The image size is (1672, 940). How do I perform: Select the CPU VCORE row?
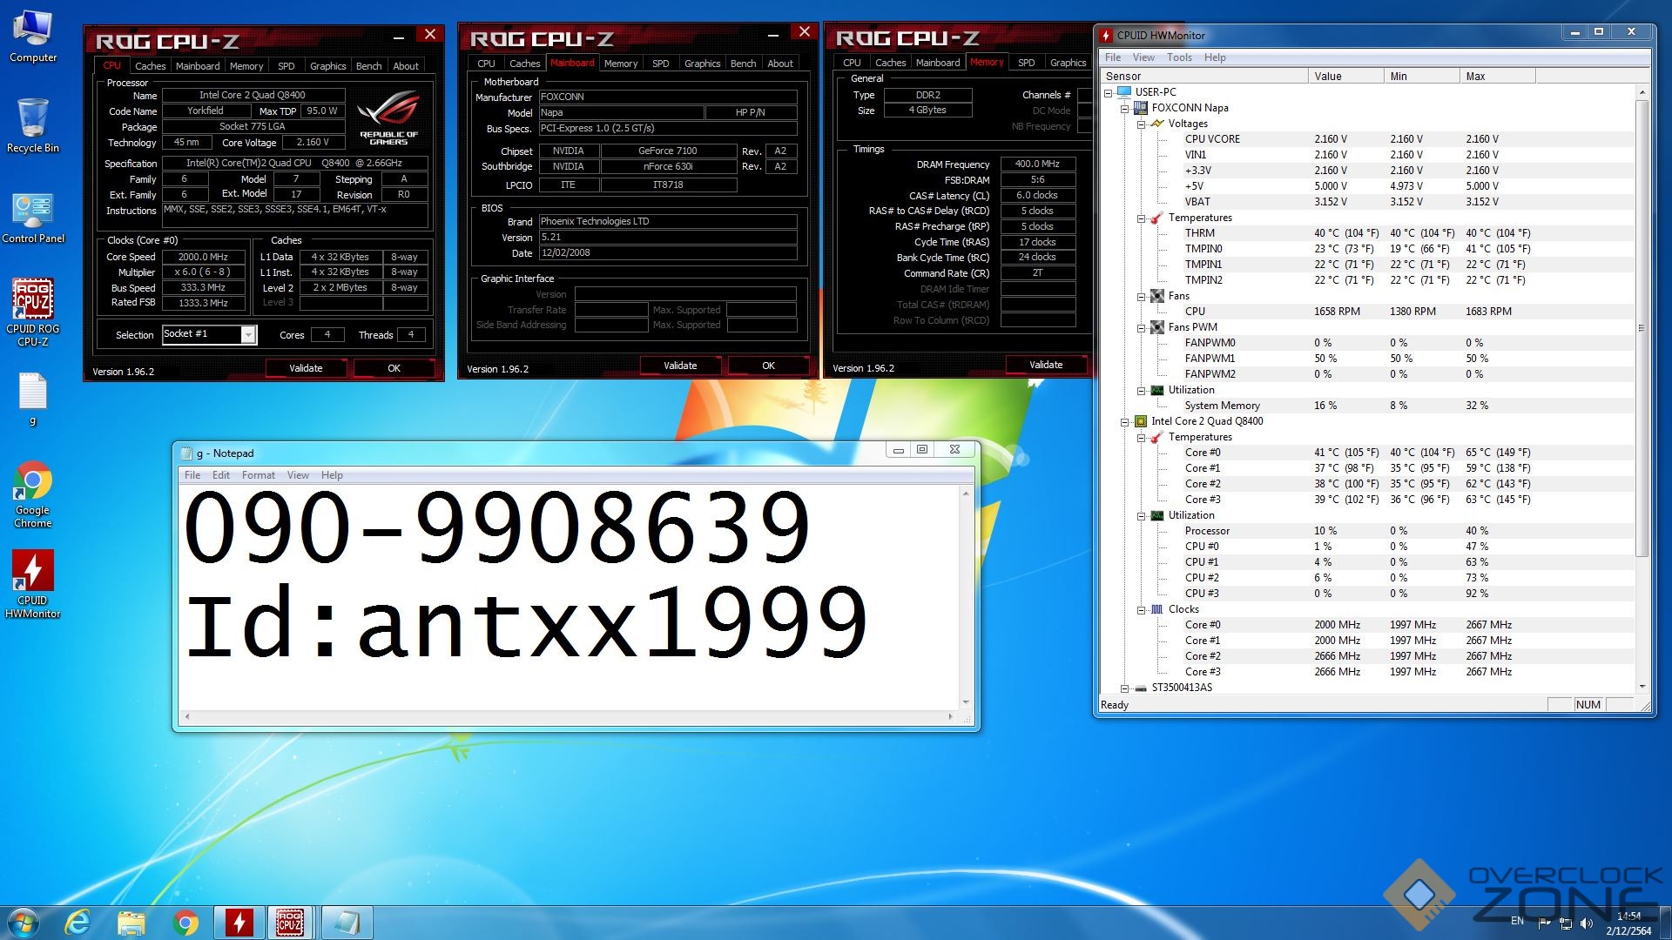click(x=1368, y=139)
